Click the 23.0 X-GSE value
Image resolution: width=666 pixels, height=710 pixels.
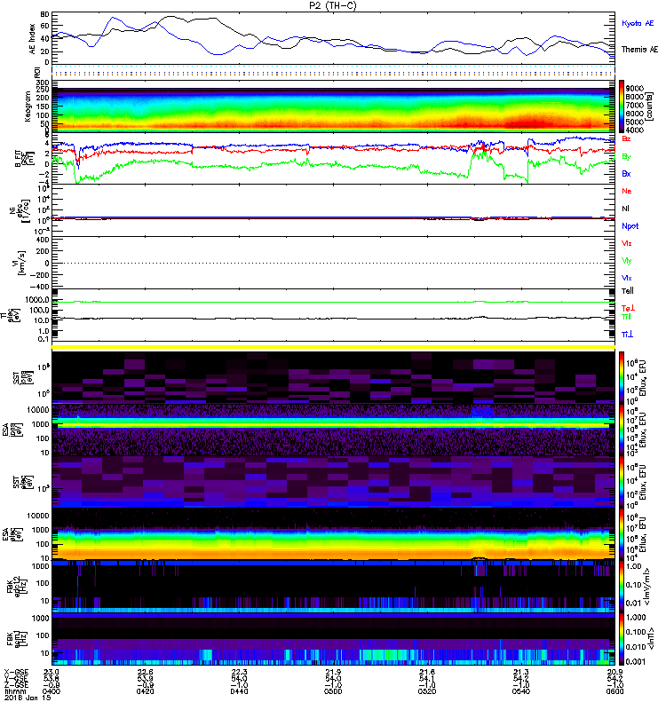coord(52,672)
